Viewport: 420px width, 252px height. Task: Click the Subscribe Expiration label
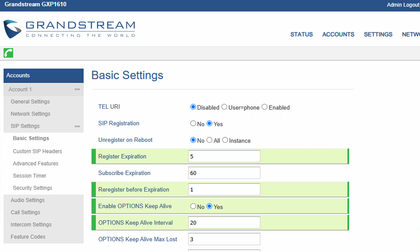(124, 173)
